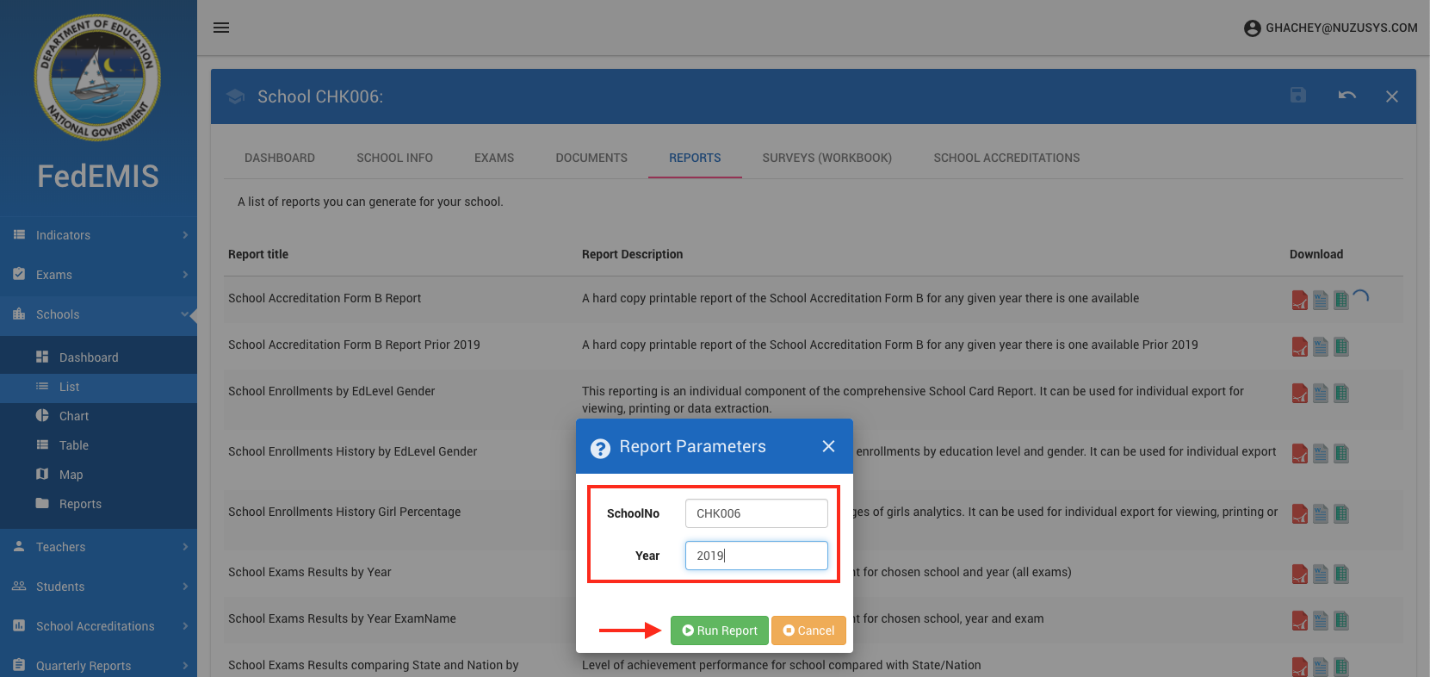Open Map under Schools in sidebar

[x=71, y=475]
